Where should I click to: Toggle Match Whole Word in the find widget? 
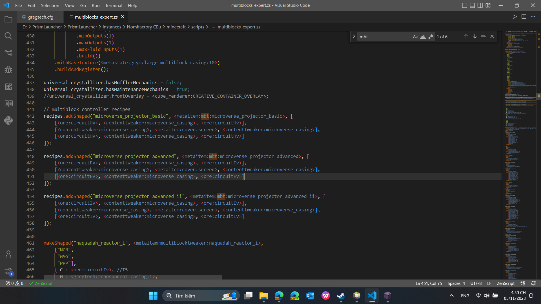click(423, 36)
